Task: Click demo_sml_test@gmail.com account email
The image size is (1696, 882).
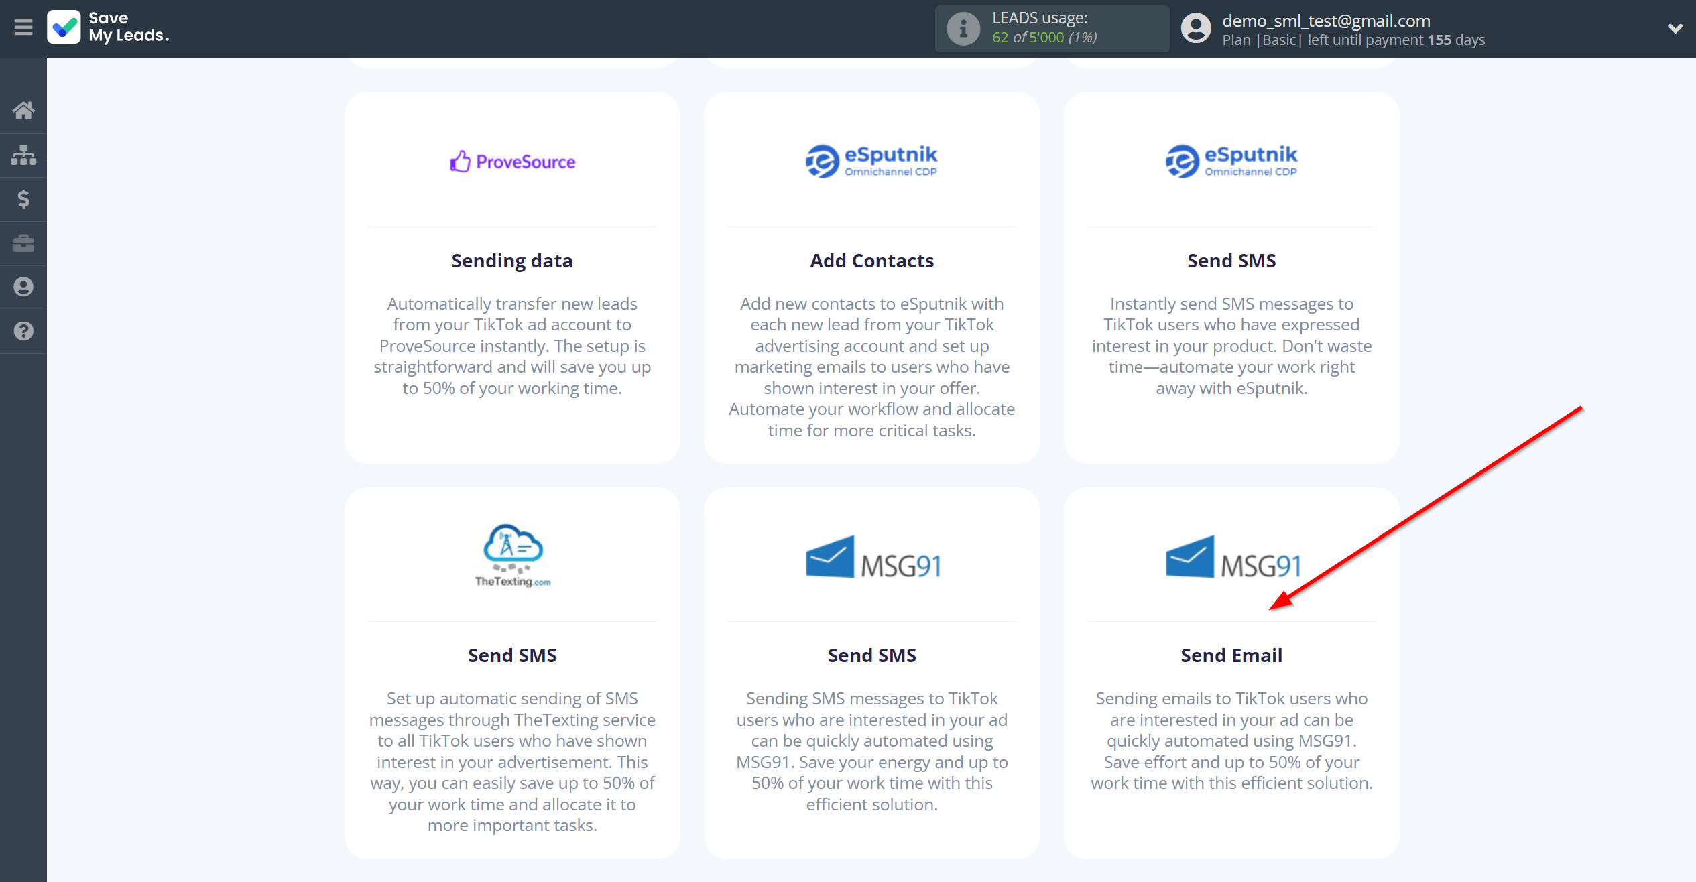Action: 1326,21
